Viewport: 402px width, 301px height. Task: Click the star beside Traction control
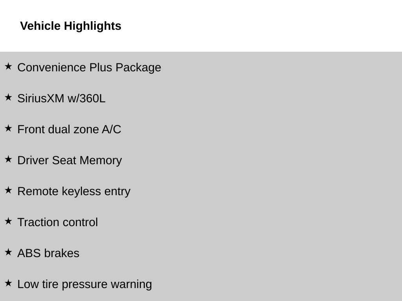(8, 221)
